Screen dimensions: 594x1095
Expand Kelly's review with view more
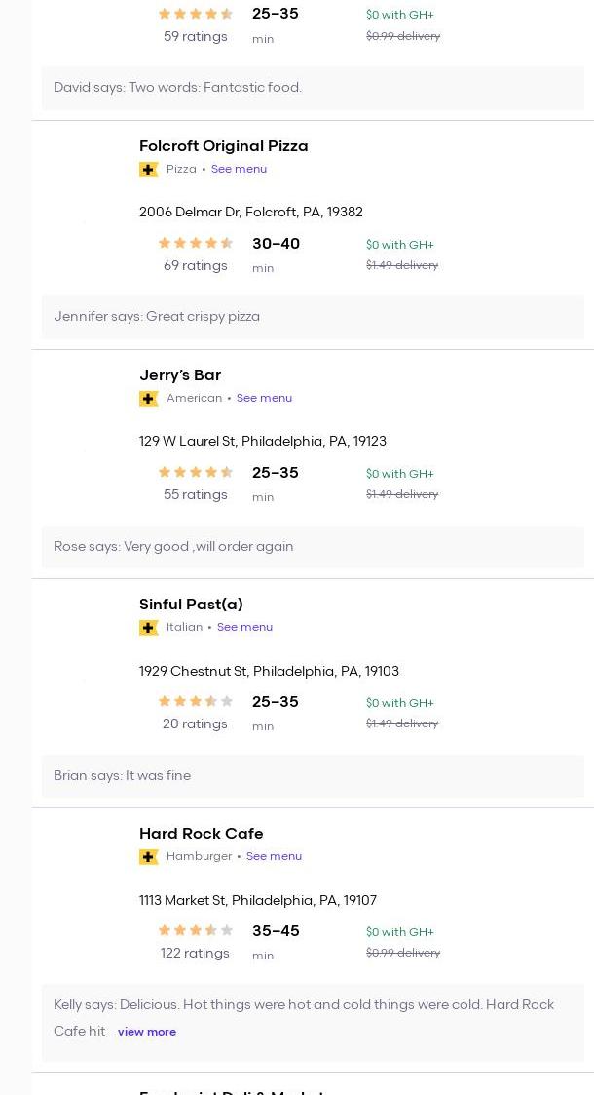click(147, 1032)
